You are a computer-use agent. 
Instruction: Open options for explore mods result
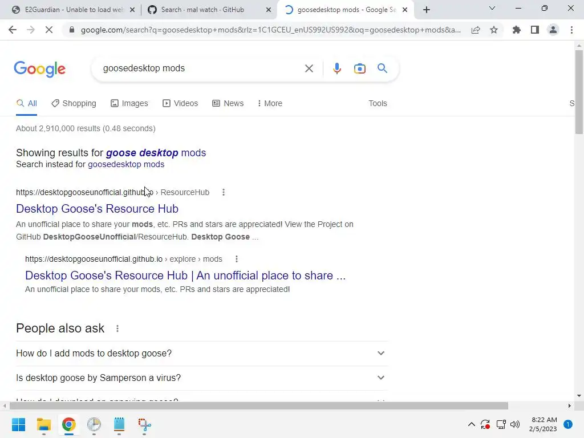pos(237,259)
